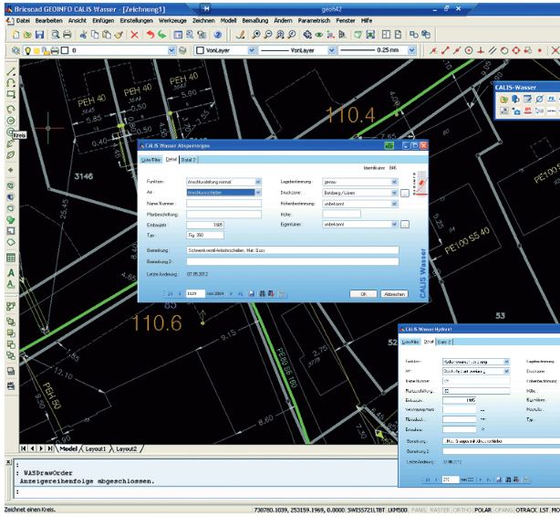Toggle POLAR mode in the status bar
This screenshot has width=560, height=517.
click(x=482, y=510)
